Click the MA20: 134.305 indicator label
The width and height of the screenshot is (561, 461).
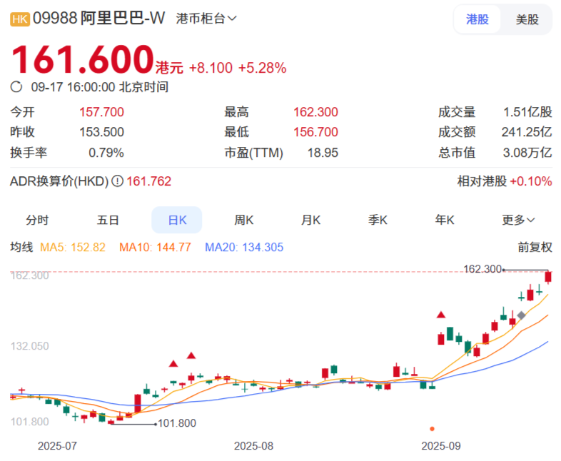[244, 247]
